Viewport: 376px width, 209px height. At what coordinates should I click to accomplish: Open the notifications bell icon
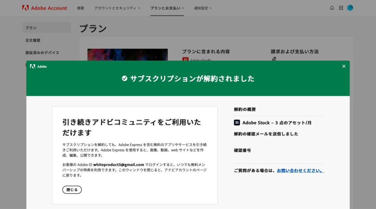pyautogui.click(x=332, y=8)
